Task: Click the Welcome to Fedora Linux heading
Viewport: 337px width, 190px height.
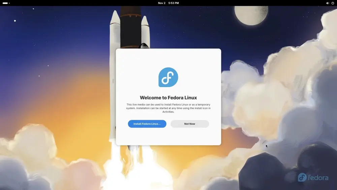Action: tap(168, 98)
